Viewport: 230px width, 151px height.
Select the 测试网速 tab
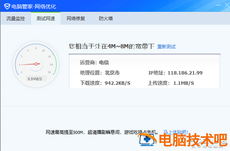click(46, 19)
